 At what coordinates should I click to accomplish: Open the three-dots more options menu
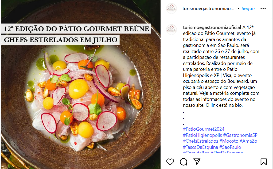263,9
